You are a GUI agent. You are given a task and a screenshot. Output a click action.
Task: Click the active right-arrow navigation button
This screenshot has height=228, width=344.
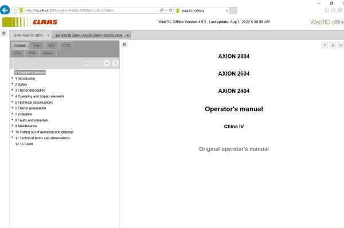(107, 64)
